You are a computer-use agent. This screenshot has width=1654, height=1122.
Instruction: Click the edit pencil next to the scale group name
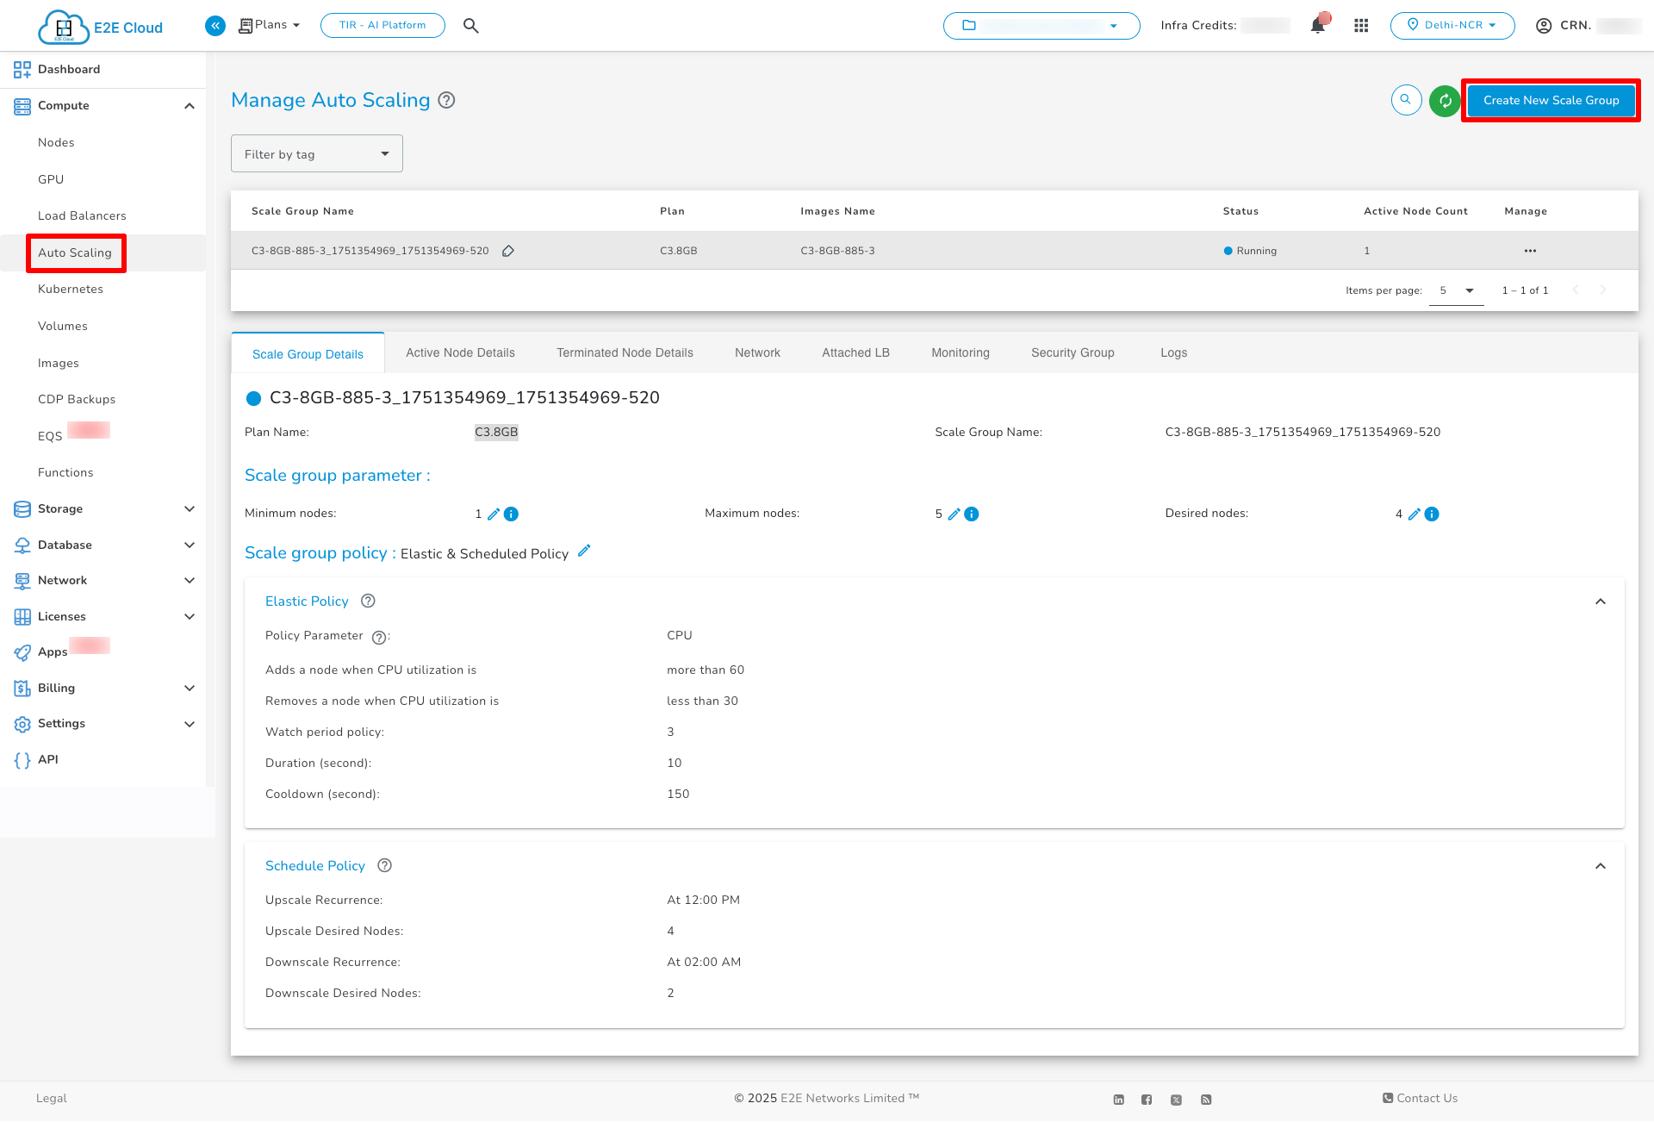508,251
